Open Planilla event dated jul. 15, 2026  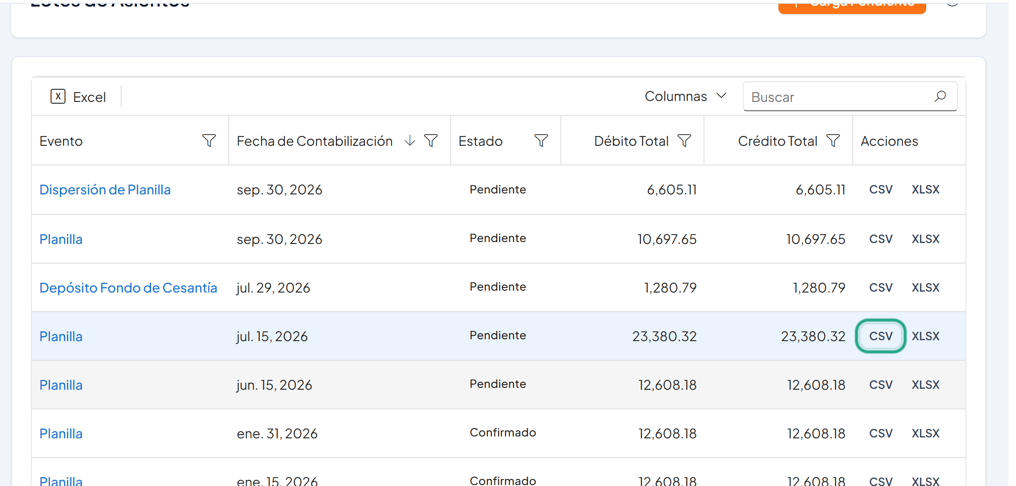click(x=61, y=336)
